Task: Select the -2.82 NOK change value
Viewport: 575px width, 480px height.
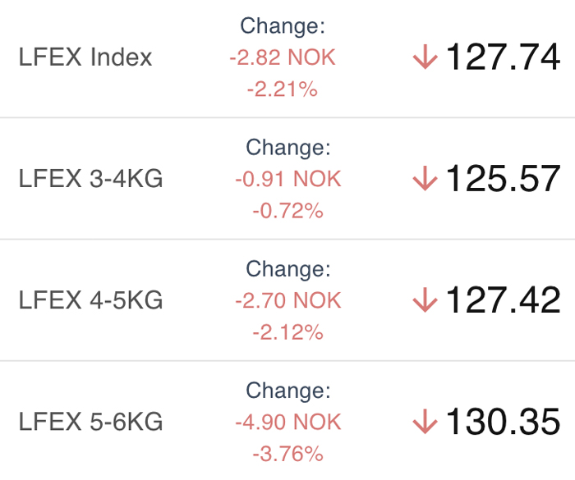Action: 283,57
